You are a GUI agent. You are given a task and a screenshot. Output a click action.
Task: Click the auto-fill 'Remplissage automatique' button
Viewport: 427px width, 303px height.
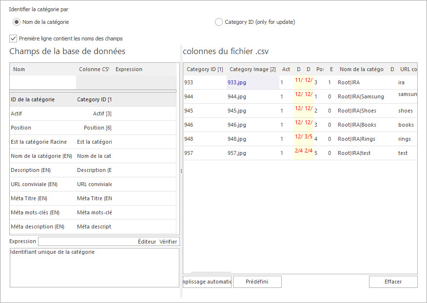(x=207, y=282)
